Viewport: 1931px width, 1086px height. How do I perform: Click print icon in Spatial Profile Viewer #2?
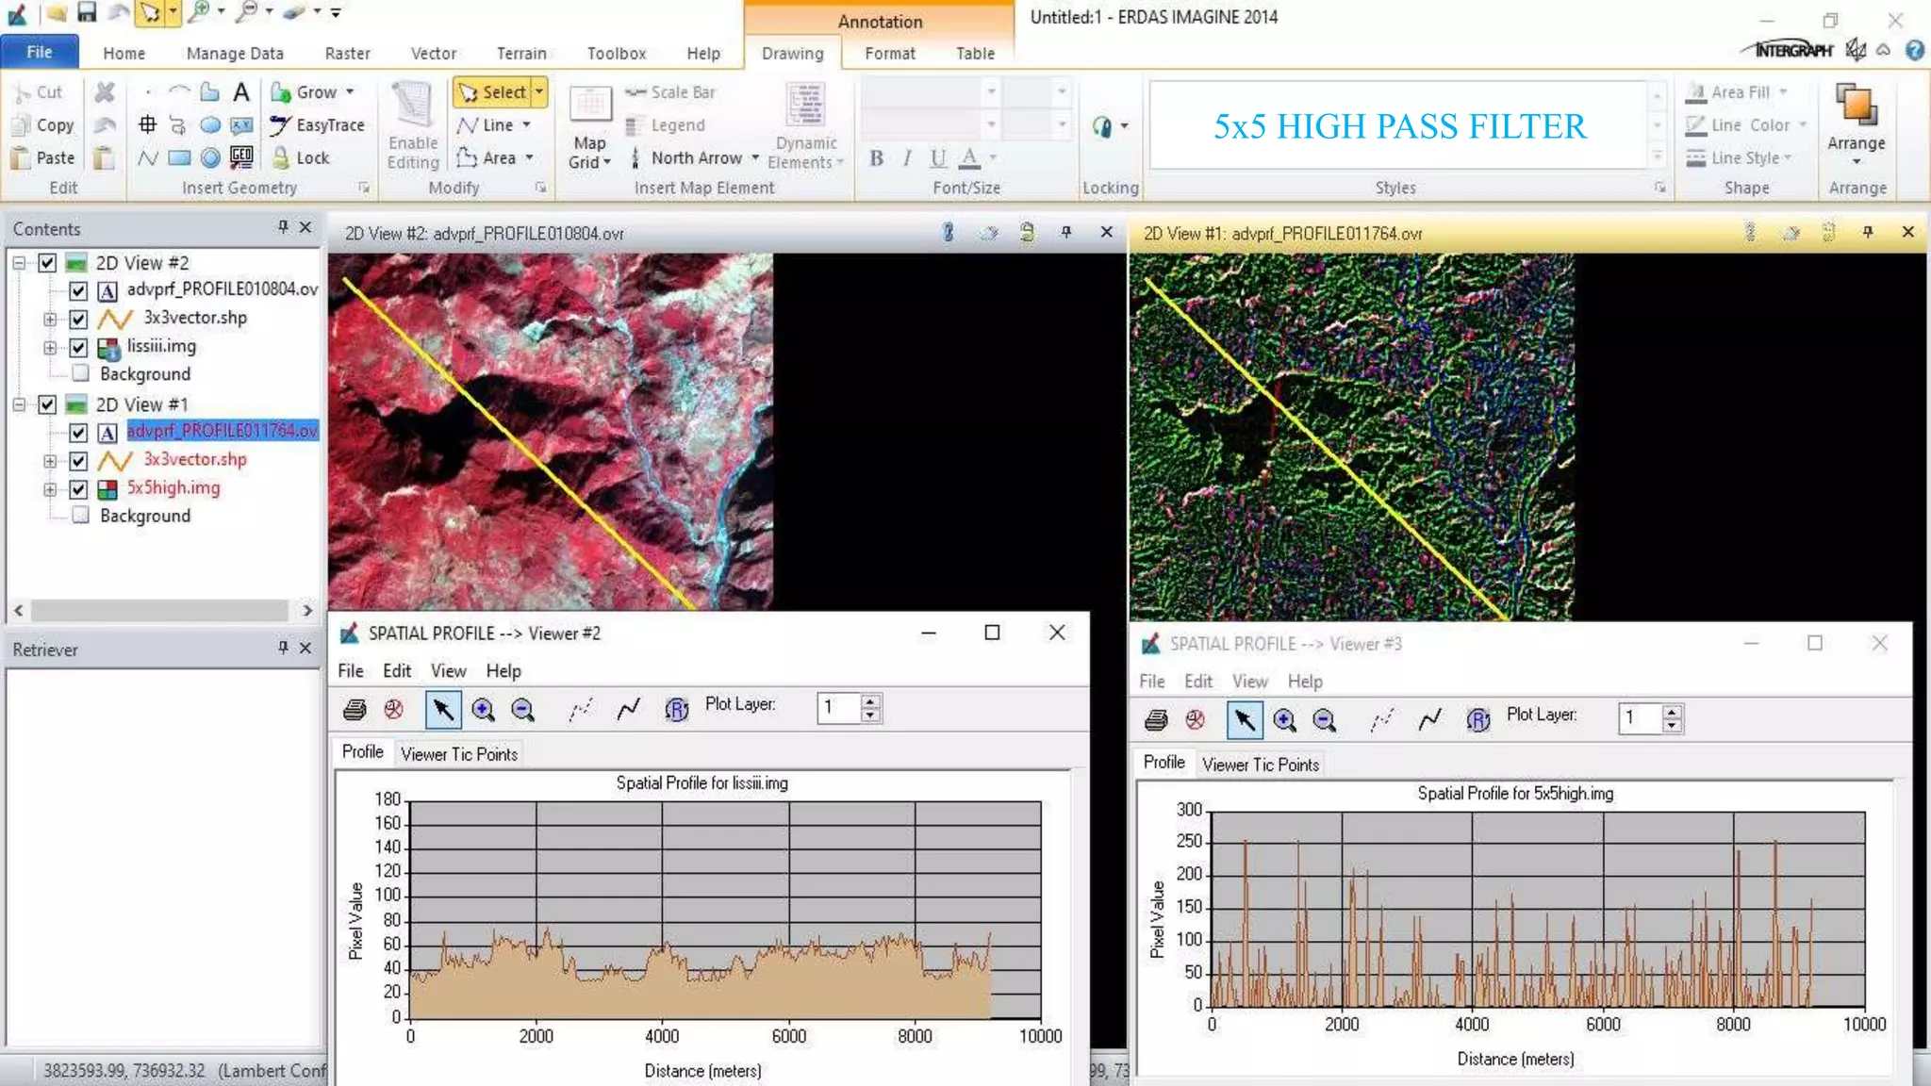355,709
